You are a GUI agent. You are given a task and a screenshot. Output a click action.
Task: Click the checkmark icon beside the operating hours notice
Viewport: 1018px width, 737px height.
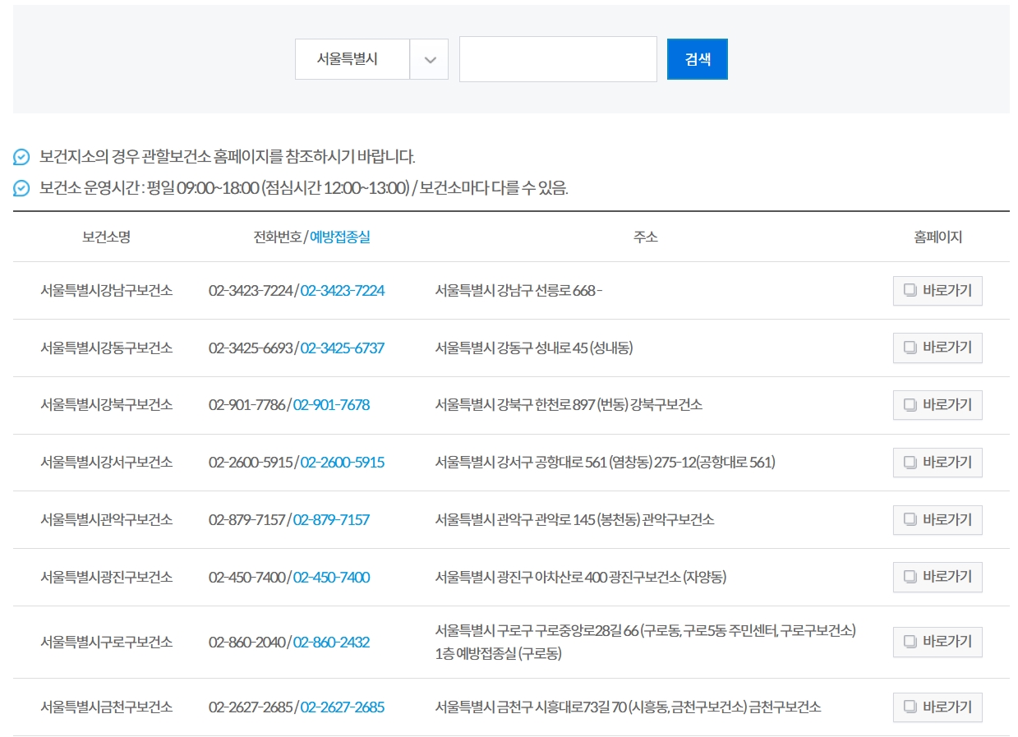(21, 187)
